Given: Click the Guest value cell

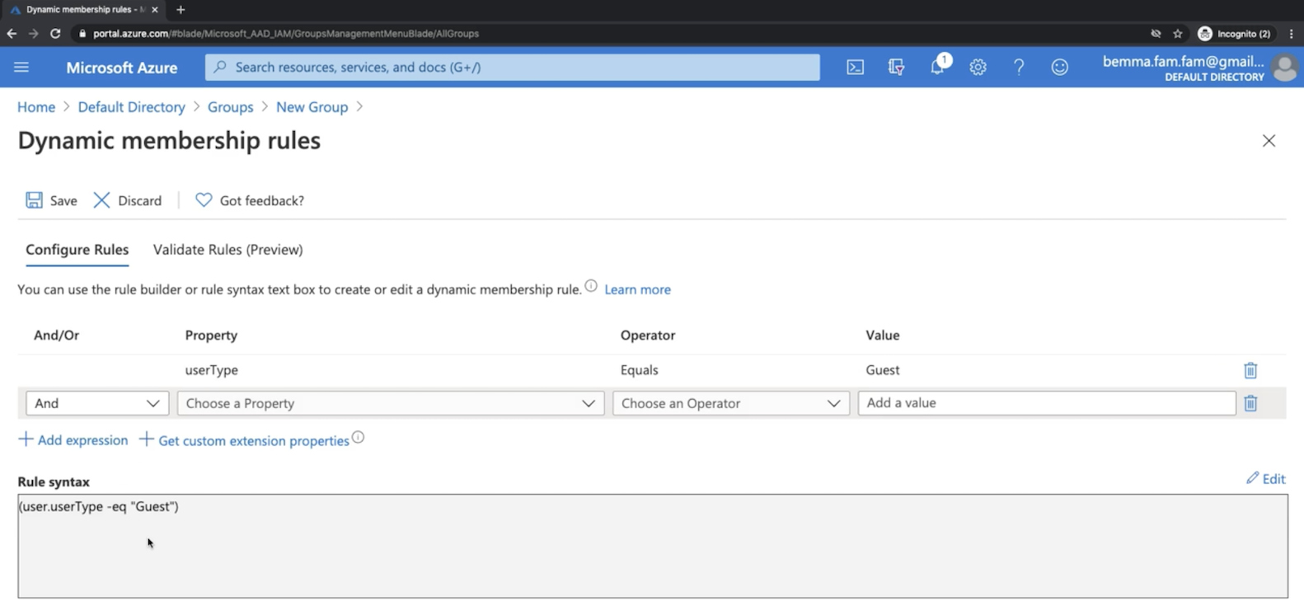Looking at the screenshot, I should click(883, 370).
